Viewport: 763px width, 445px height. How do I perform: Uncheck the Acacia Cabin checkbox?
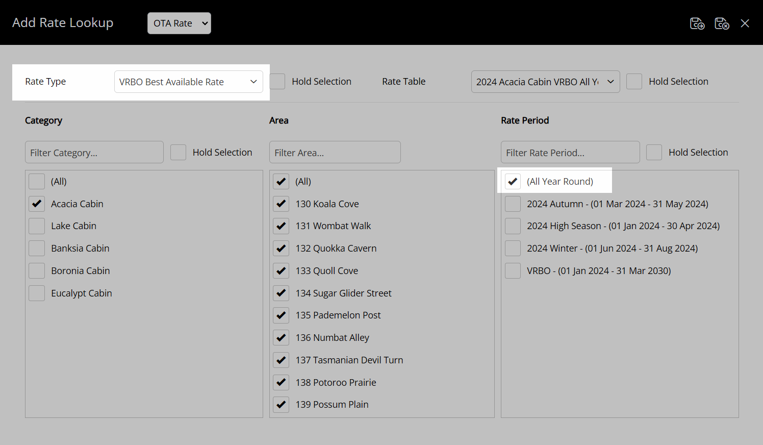37,204
